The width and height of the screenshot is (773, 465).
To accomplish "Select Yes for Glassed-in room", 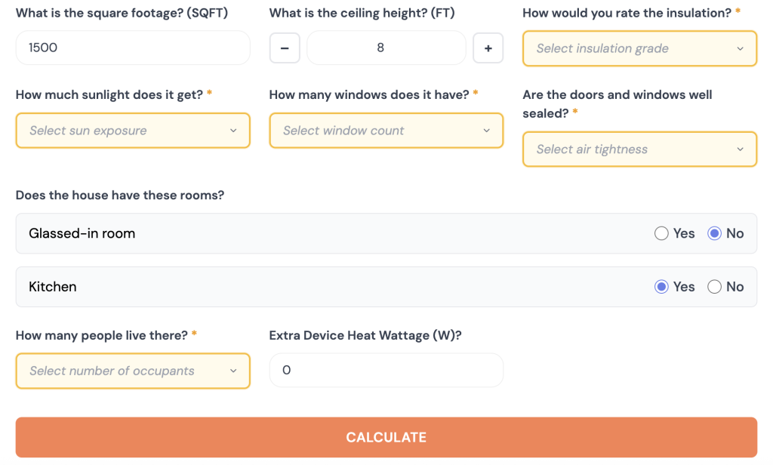I will (x=662, y=233).
